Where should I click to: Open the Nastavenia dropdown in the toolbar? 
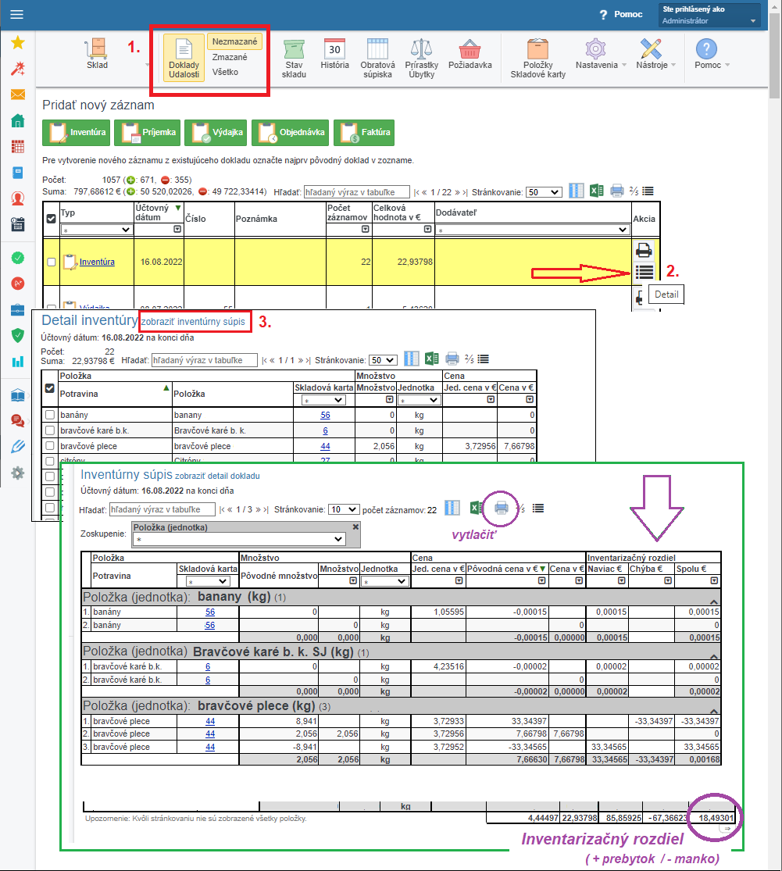click(601, 55)
